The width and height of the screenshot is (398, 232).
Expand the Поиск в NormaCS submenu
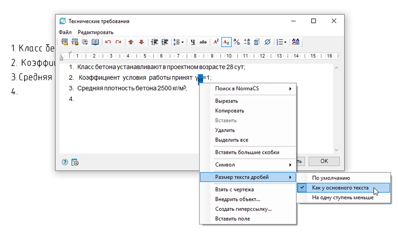(x=248, y=89)
